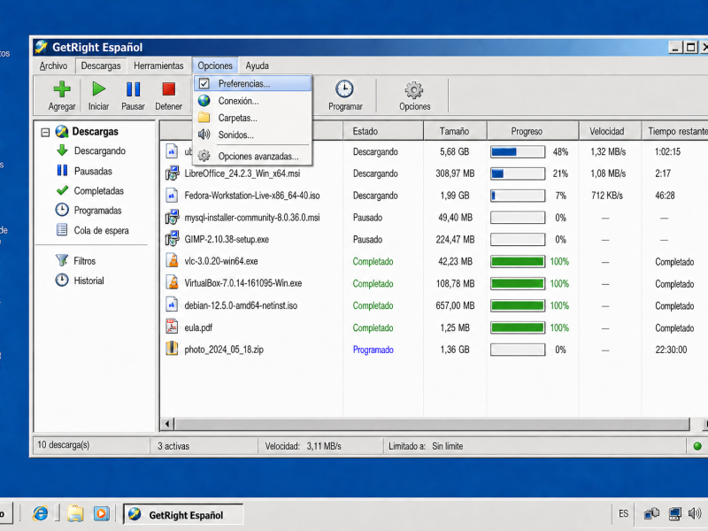Open the Opciones gear toolbar icon
This screenshot has height=531, width=708.
(414, 90)
